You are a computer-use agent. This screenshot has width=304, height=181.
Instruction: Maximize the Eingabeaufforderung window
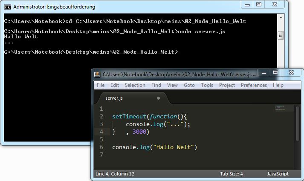259,4
